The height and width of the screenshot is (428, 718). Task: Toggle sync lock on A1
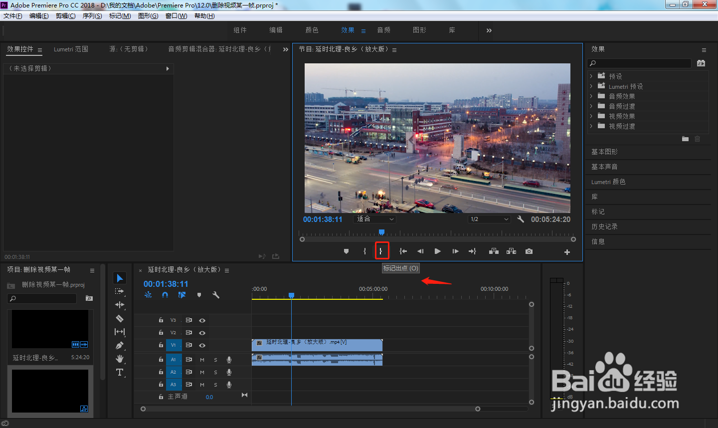pyautogui.click(x=189, y=360)
